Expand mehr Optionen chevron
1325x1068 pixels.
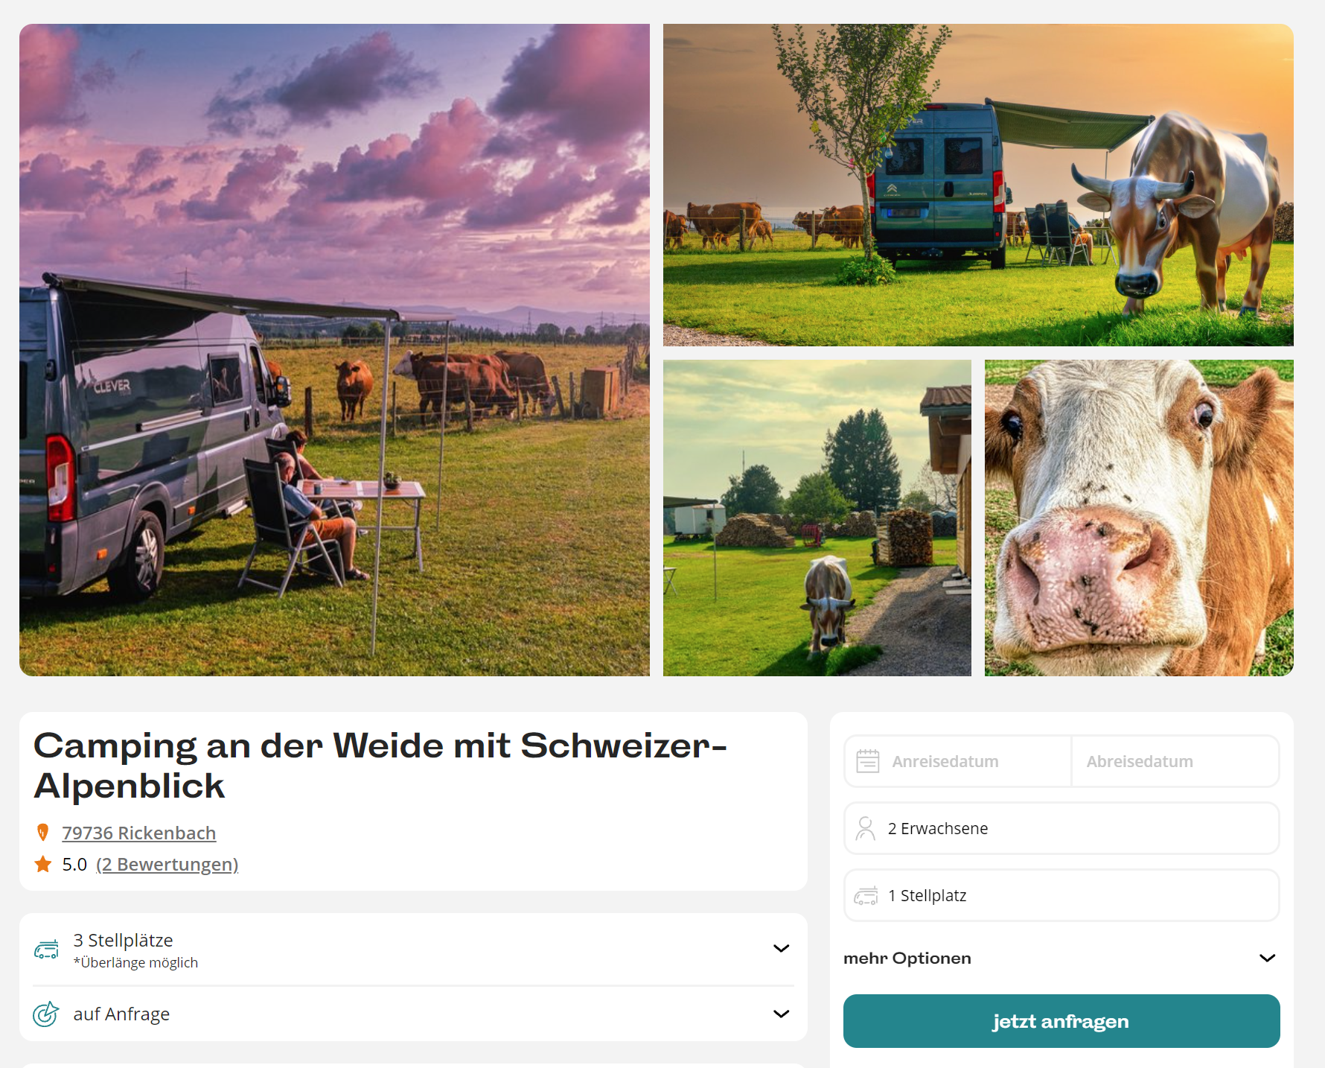click(x=1268, y=958)
